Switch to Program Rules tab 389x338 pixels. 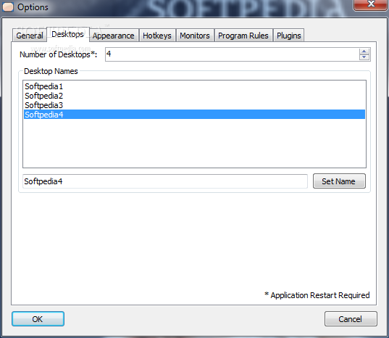tap(243, 36)
